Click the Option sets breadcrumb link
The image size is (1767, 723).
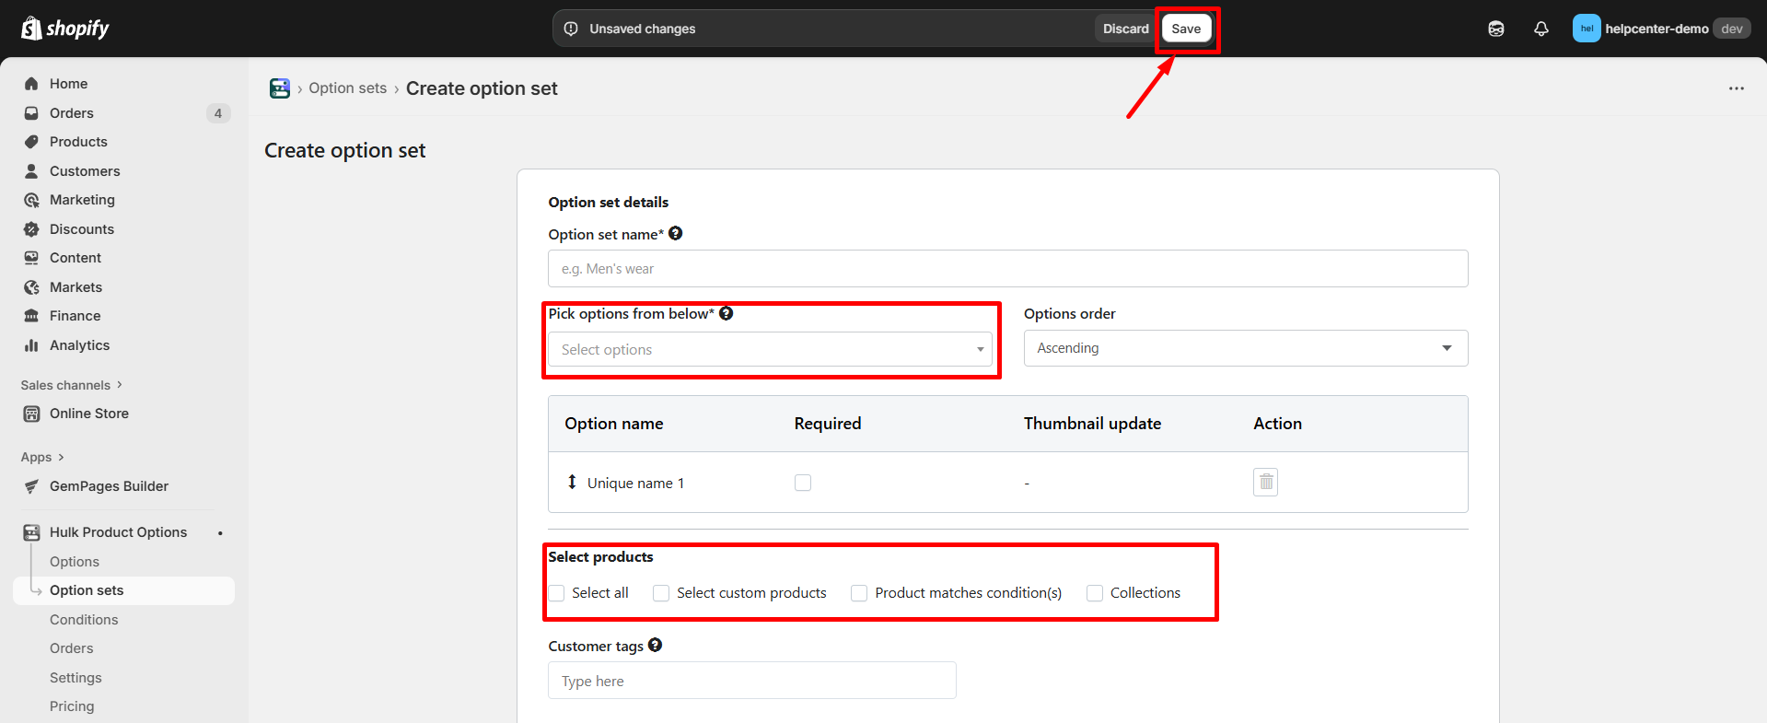pos(347,88)
